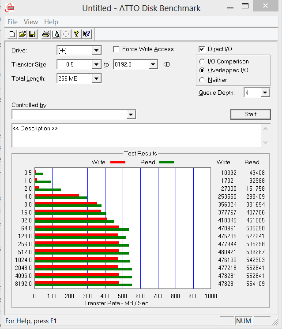Image resolution: width=282 pixels, height=329 pixels.
Task: Select the I/O Comparison radio button
Action: click(x=202, y=62)
